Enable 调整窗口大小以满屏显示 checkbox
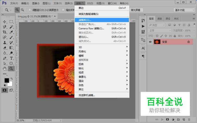Image resolution: width=197 pixels, height=123 pixels. (x=30, y=10)
